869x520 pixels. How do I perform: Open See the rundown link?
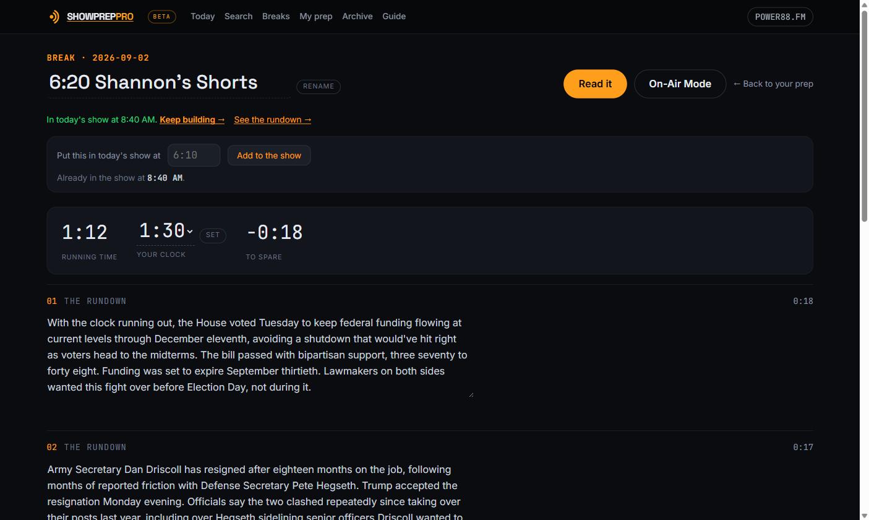(272, 119)
